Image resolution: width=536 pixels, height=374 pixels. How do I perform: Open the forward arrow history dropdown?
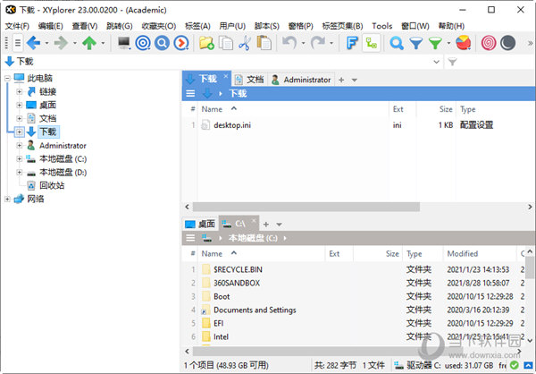tap(75, 44)
